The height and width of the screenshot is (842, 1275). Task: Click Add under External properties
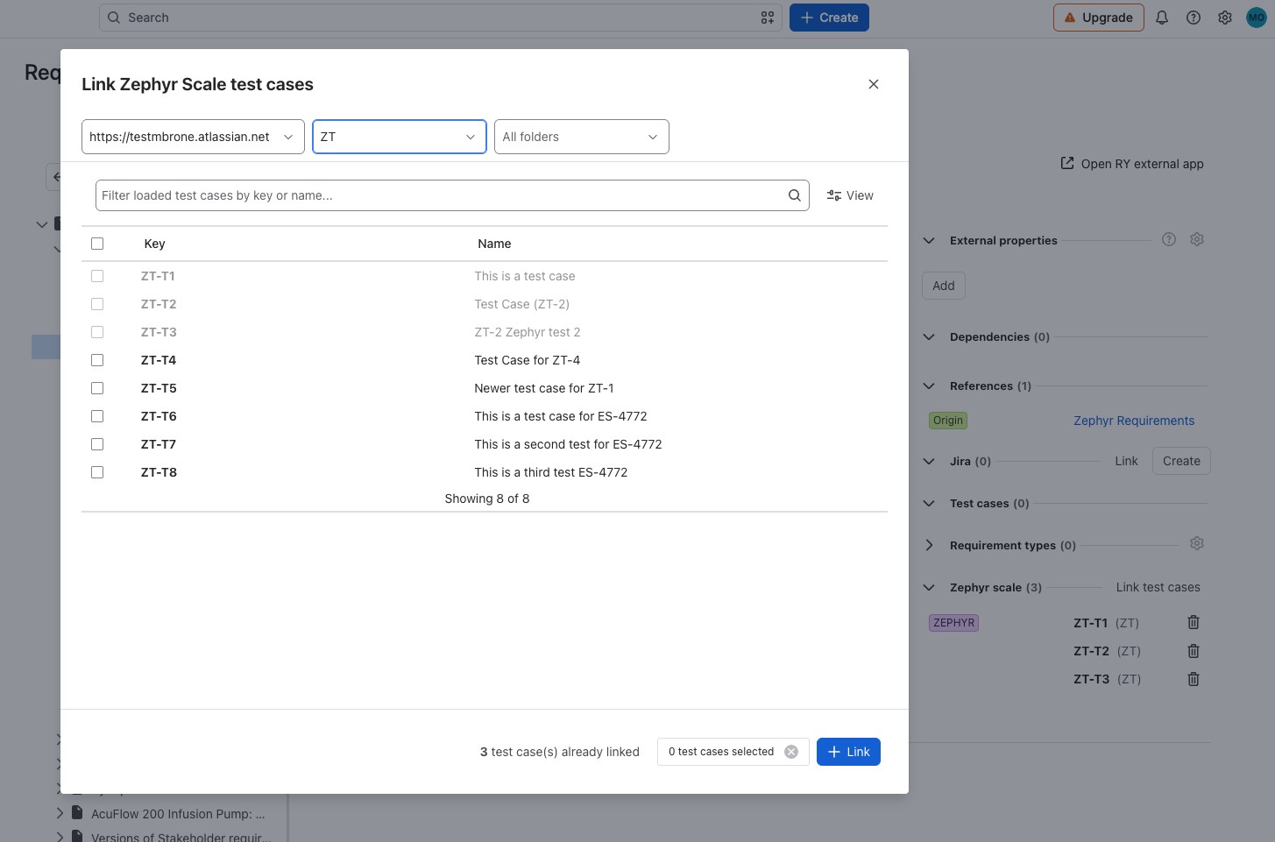(944, 286)
